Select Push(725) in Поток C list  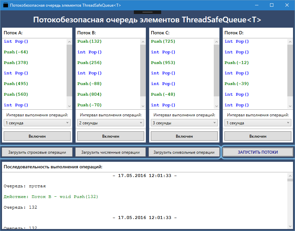(163, 41)
